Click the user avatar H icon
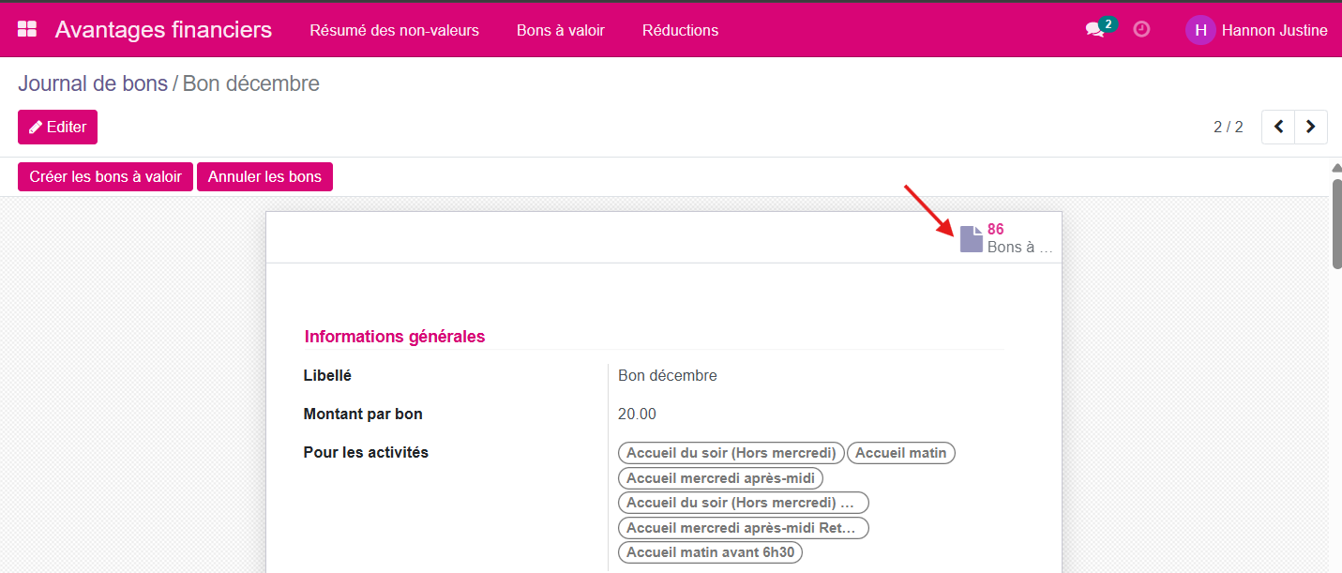 (1200, 30)
